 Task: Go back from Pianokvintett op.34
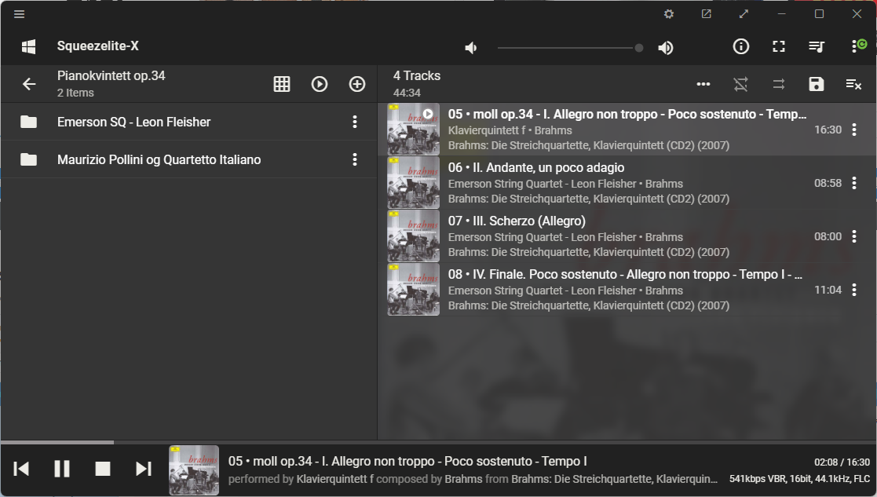29,84
